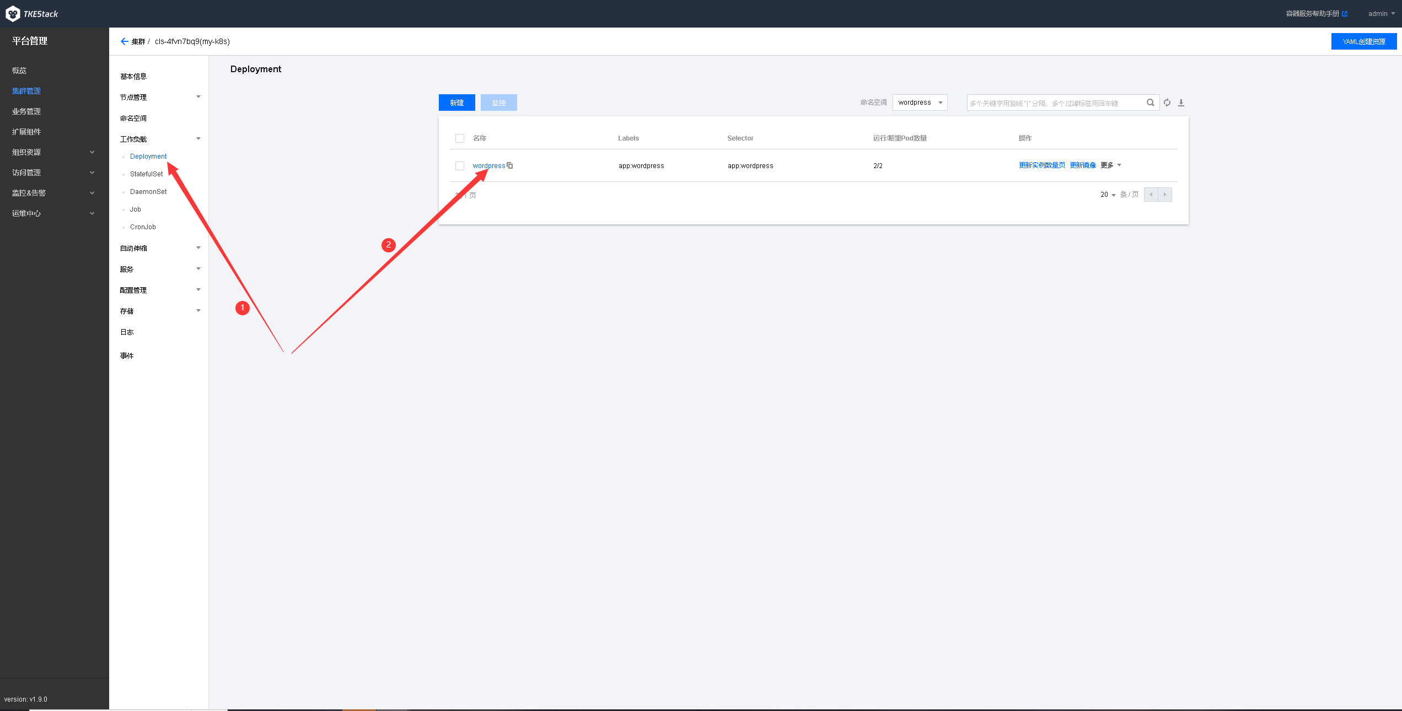Open 业务管理 in left sidebar
Image resolution: width=1402 pixels, height=711 pixels.
26,111
